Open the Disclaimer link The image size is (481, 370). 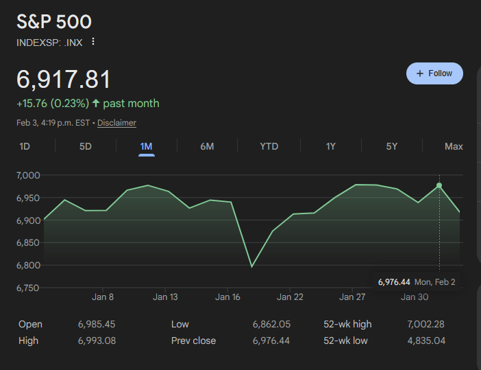click(116, 123)
